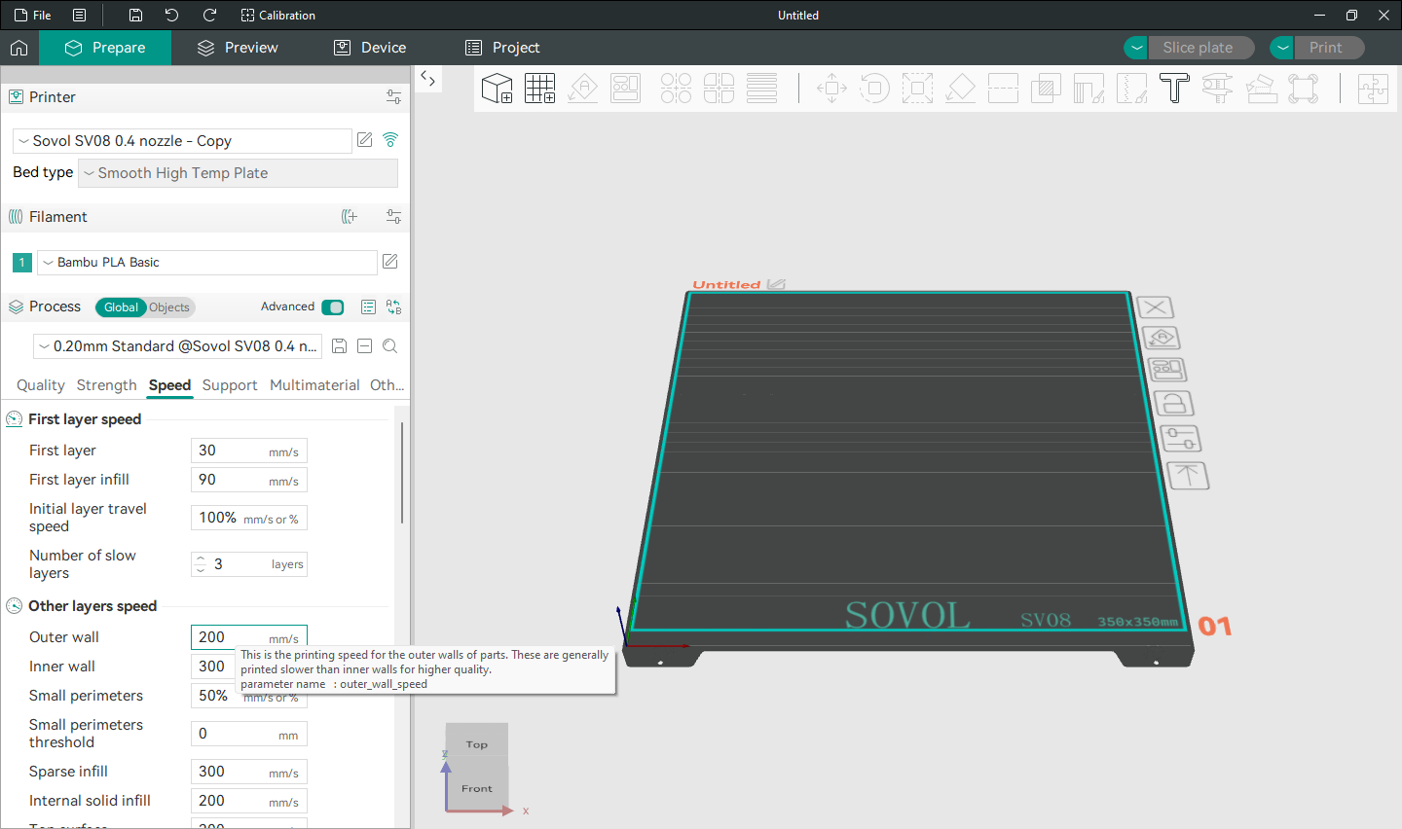Open the dropdown menu beside File
Viewport: 1402px width, 829px height.
[80, 16]
